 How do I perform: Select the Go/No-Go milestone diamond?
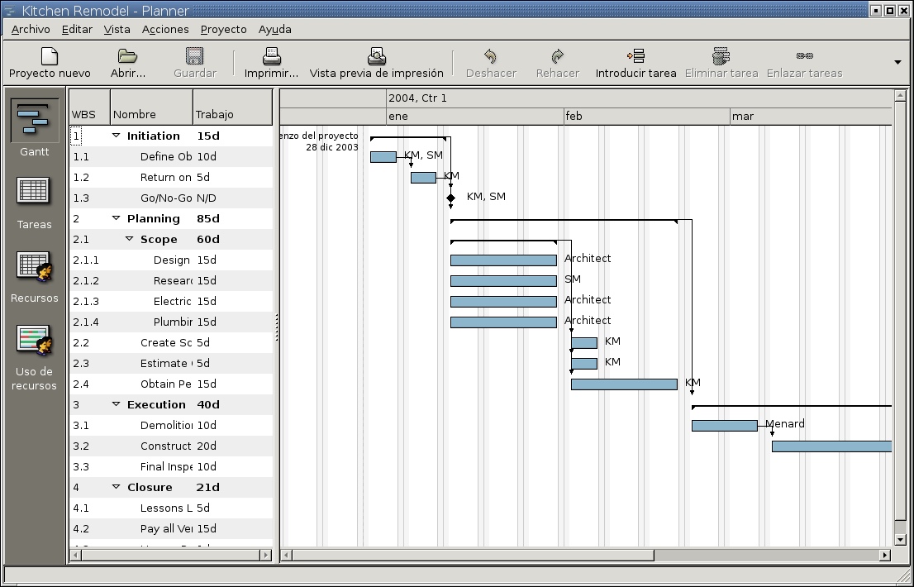click(450, 198)
